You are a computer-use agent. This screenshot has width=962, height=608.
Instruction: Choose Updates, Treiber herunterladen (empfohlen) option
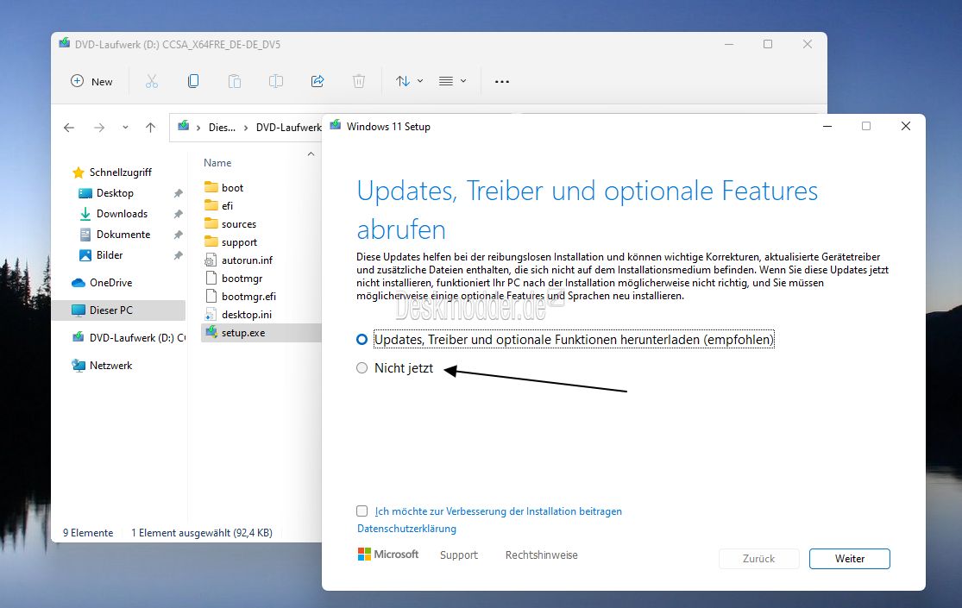click(x=362, y=340)
